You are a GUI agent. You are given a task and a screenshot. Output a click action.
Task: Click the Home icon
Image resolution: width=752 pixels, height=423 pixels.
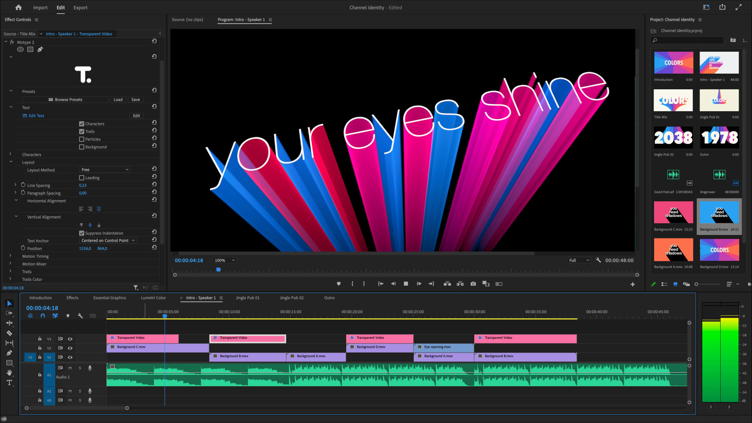click(18, 7)
